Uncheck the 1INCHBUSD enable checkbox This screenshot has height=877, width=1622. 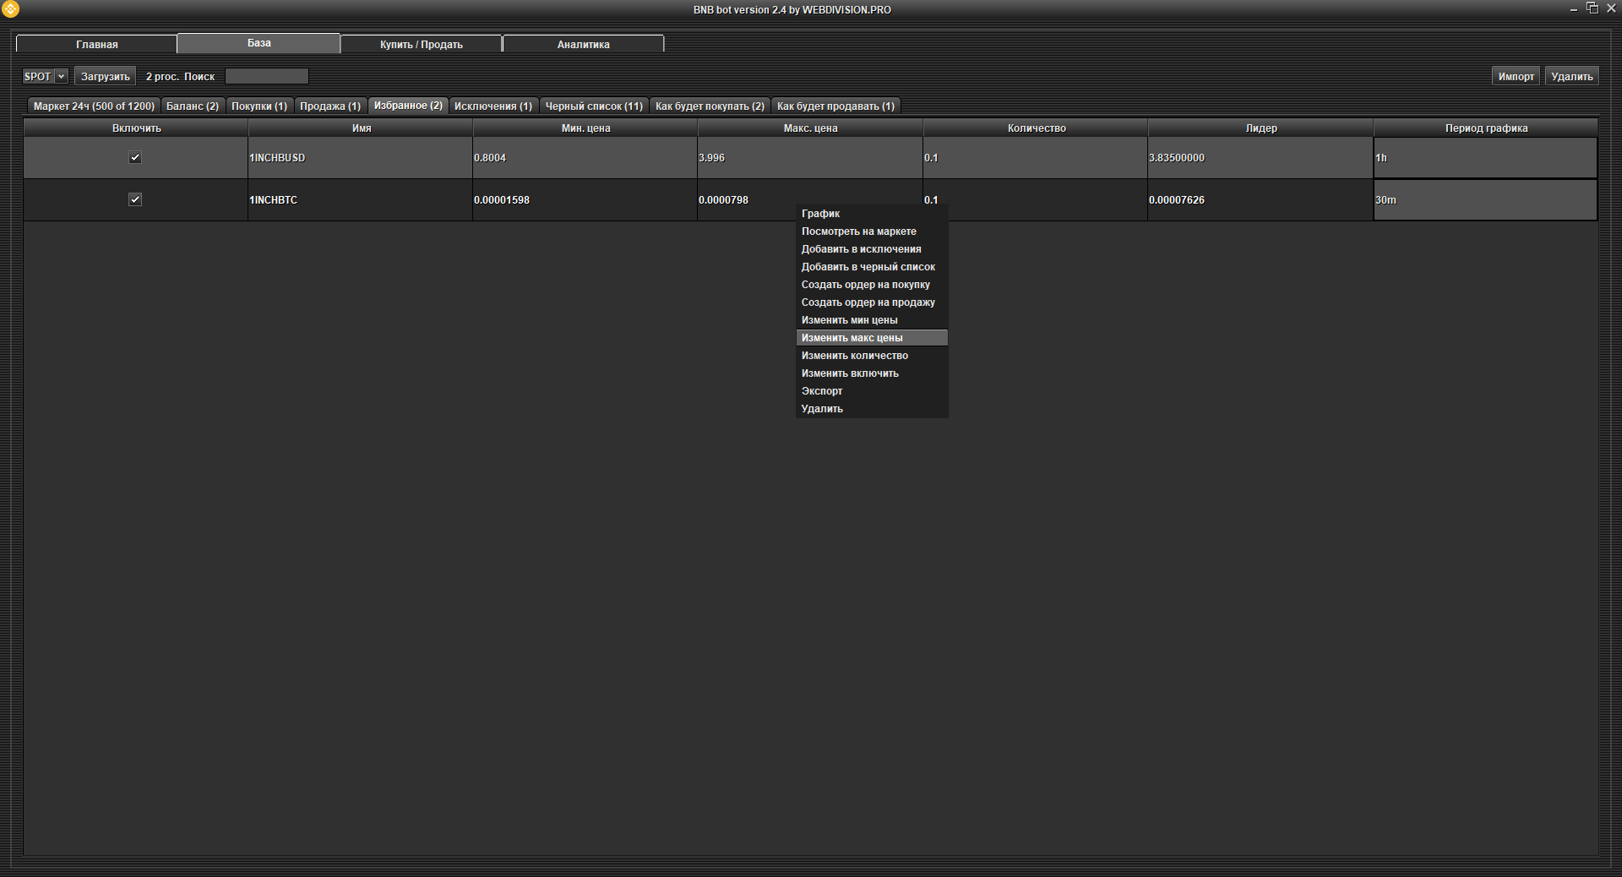click(x=134, y=157)
